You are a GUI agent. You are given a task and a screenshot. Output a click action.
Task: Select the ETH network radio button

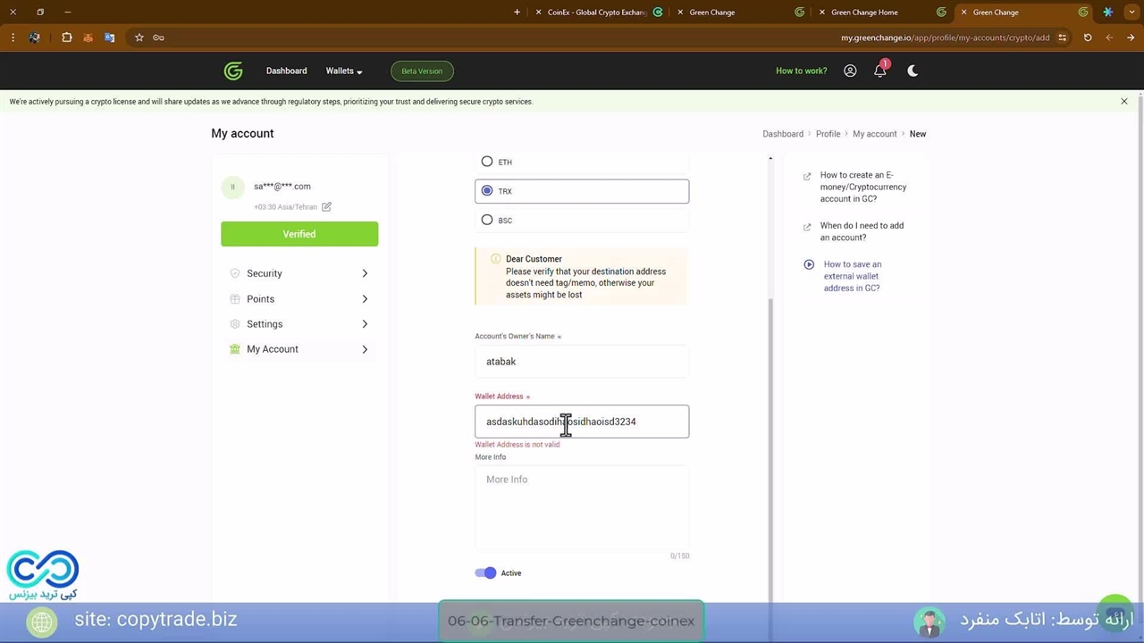pos(487,162)
